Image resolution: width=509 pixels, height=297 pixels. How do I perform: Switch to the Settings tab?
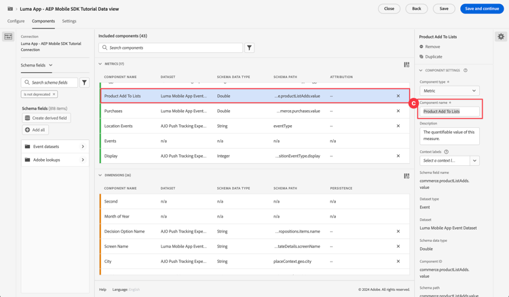coord(69,21)
